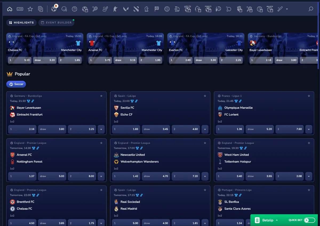Pick Eintracht Frankfurt win odds 3.25
Screen dimensions: 320x226
(x=82, y=129)
